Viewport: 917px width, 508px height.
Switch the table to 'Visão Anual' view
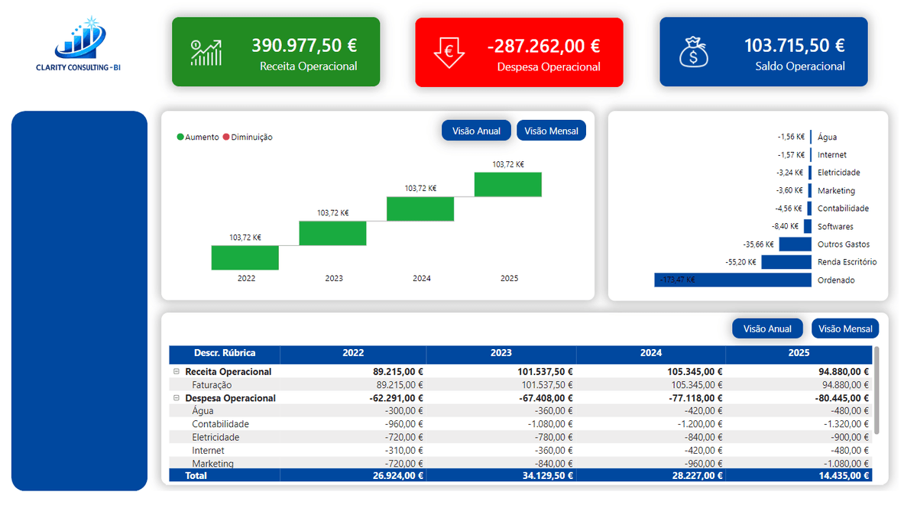pos(767,328)
